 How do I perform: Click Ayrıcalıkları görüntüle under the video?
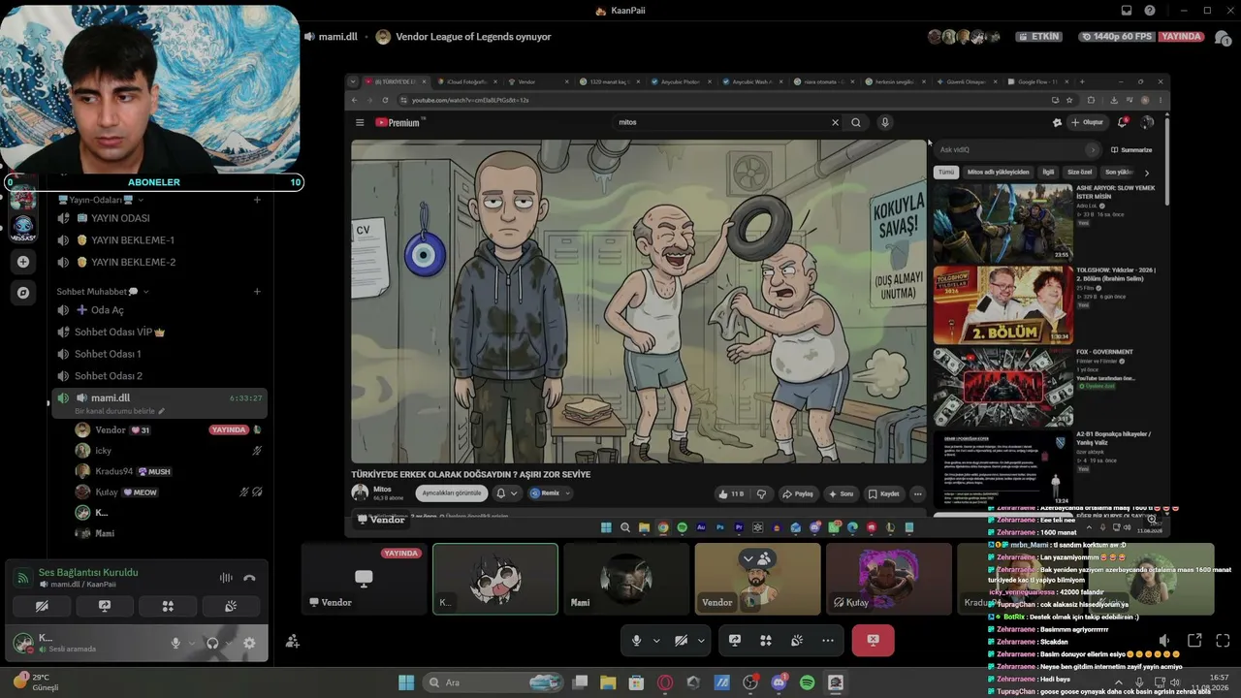pyautogui.click(x=452, y=493)
